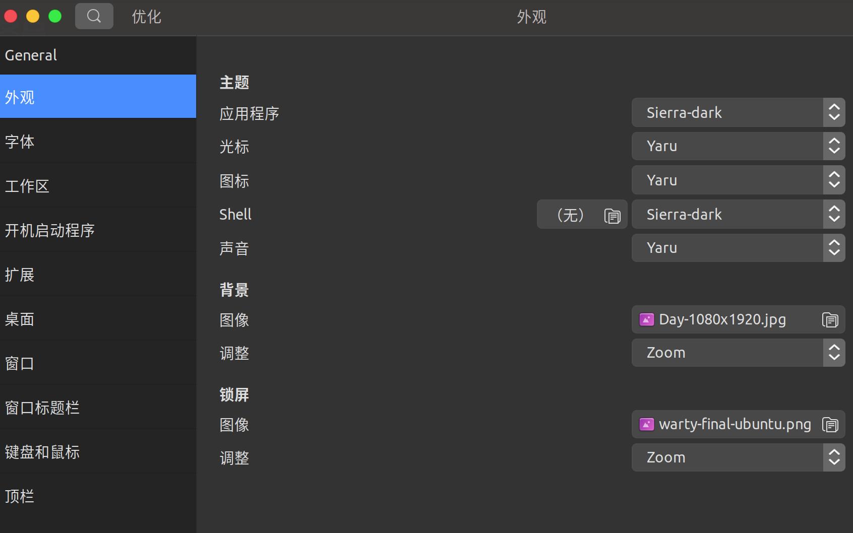Click the 锁屏 section heading
853x533 pixels.
click(234, 394)
